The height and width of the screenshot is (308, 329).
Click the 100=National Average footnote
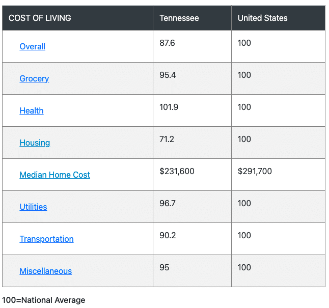(43, 300)
